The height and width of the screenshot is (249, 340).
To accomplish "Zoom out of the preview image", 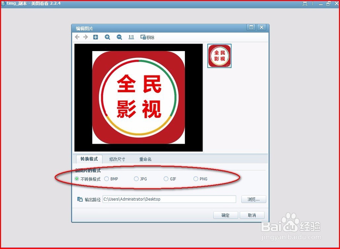I will (119, 37).
